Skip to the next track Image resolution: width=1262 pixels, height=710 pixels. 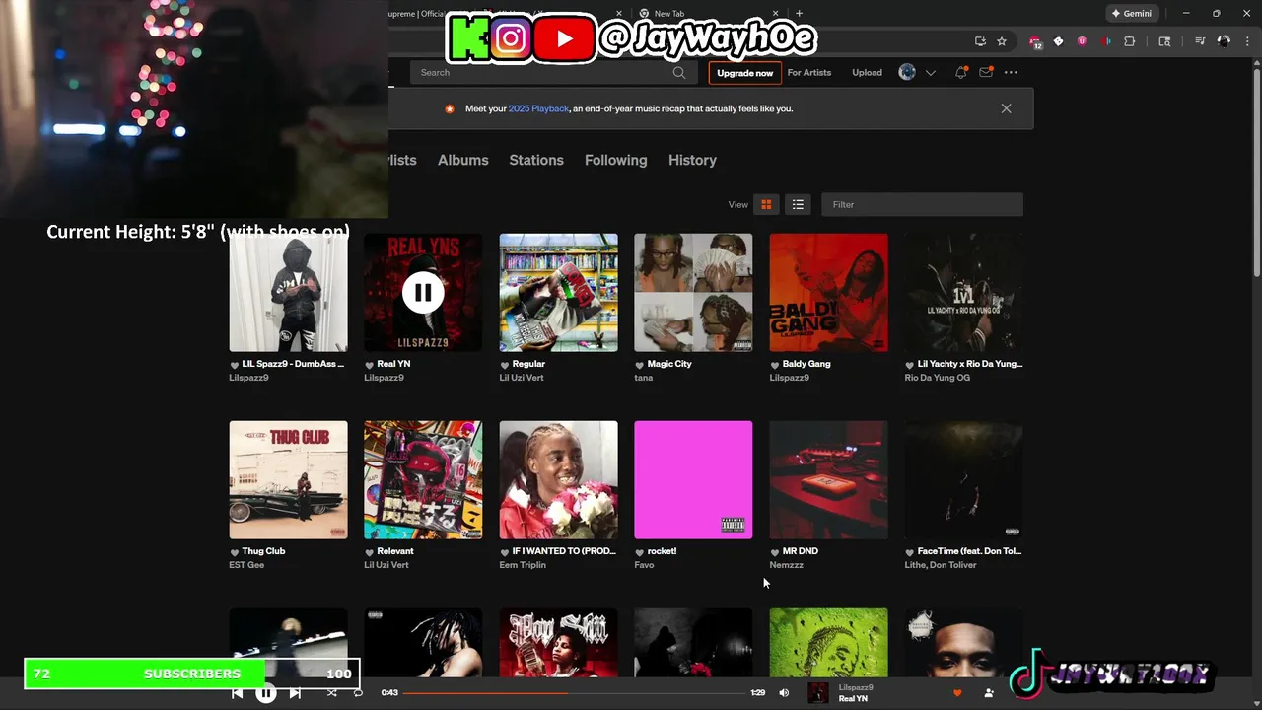coord(295,693)
